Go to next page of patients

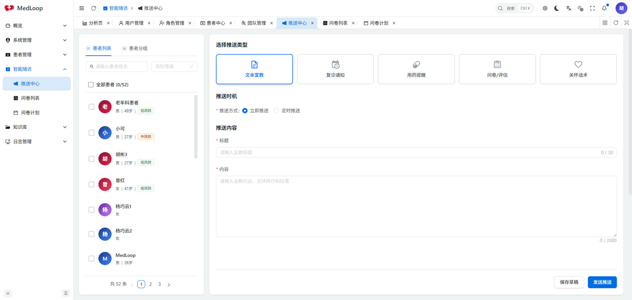[169, 285]
